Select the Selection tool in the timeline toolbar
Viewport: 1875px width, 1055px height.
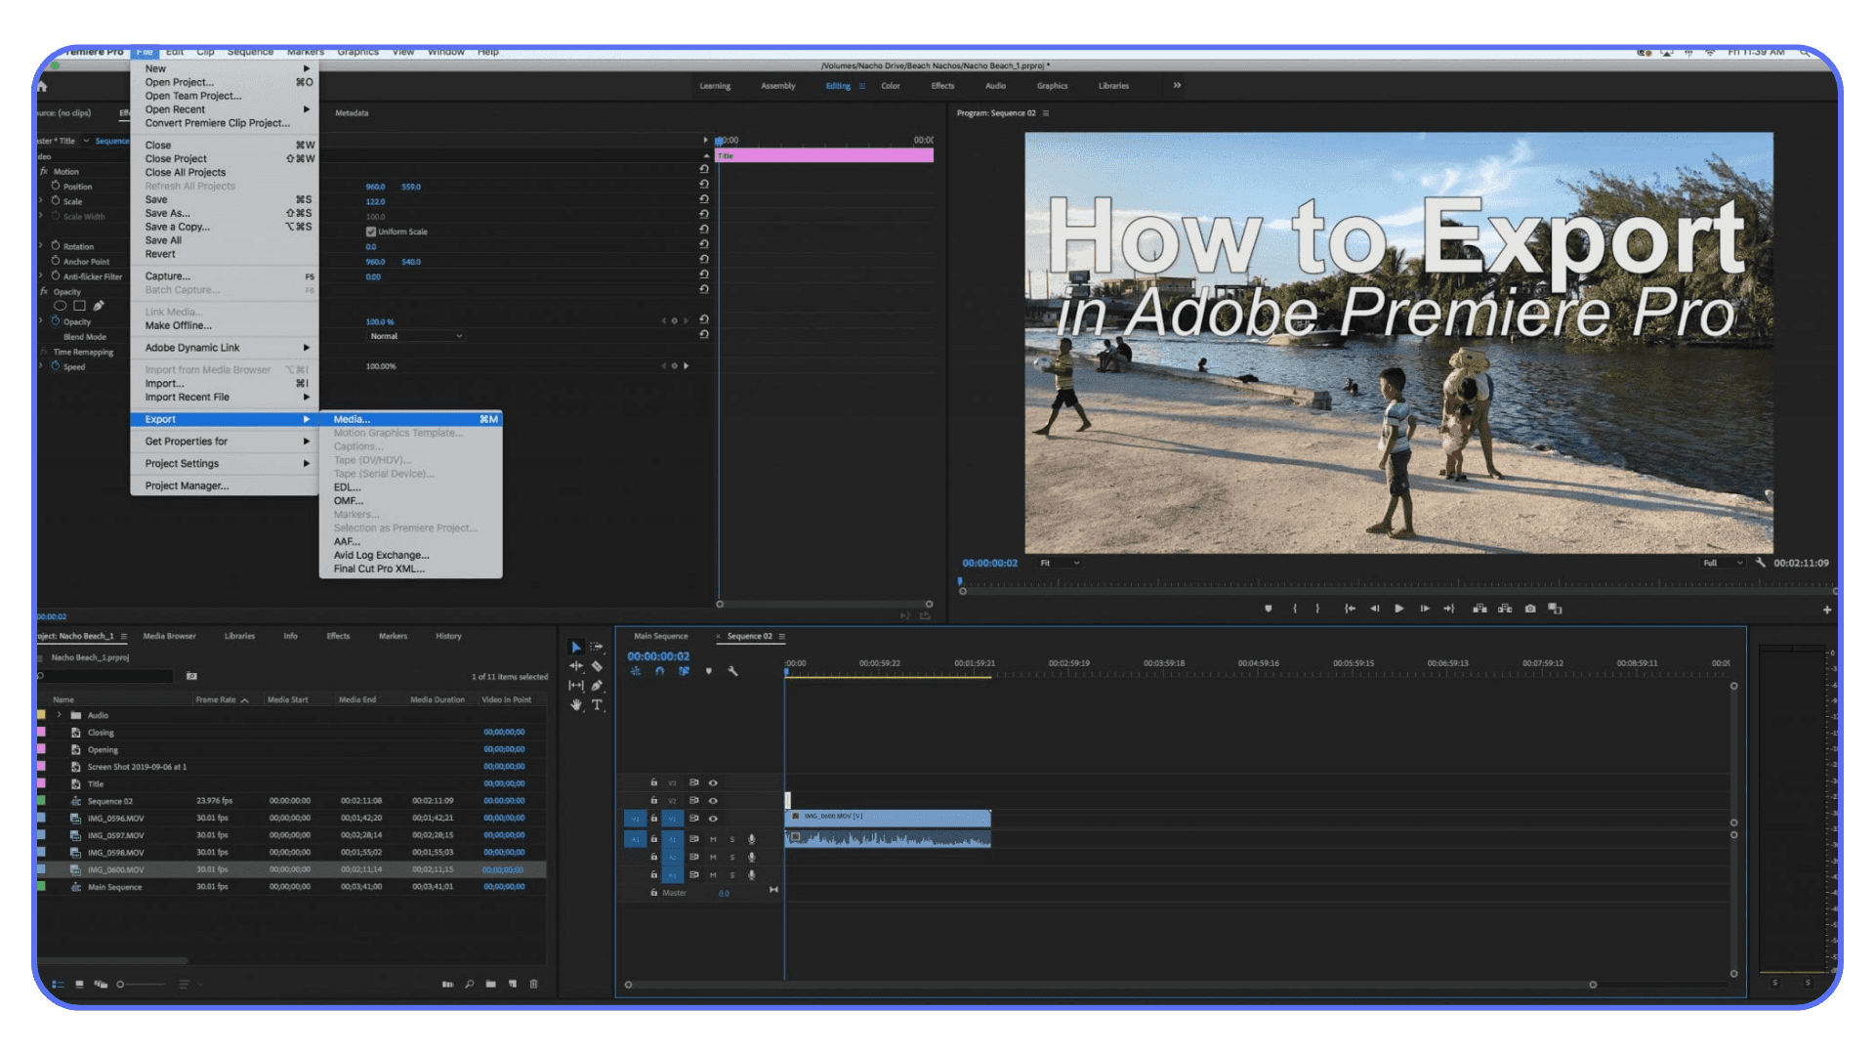pos(576,647)
